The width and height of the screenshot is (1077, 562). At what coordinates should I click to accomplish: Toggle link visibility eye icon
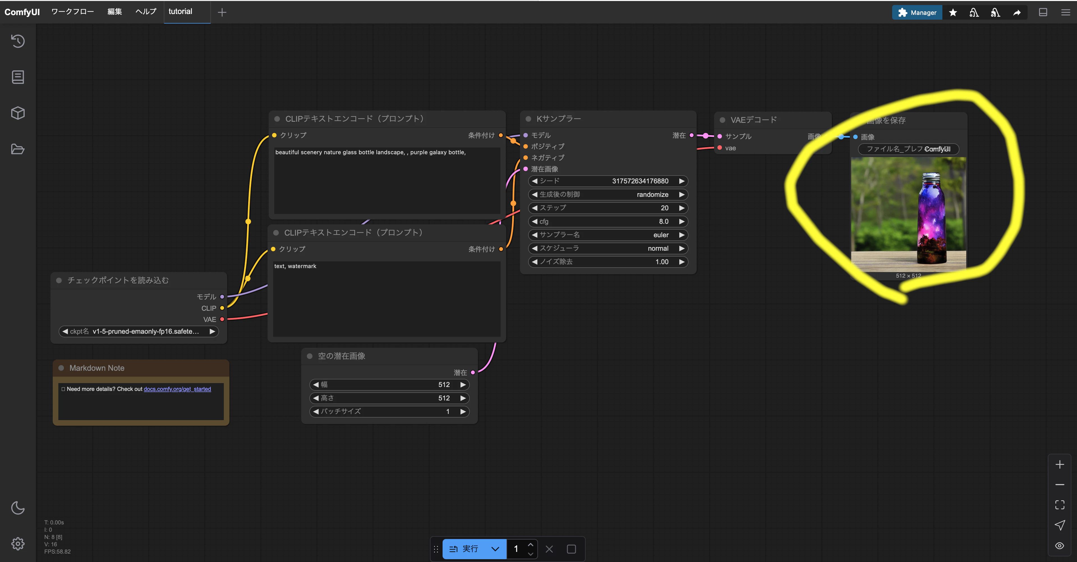[1059, 546]
